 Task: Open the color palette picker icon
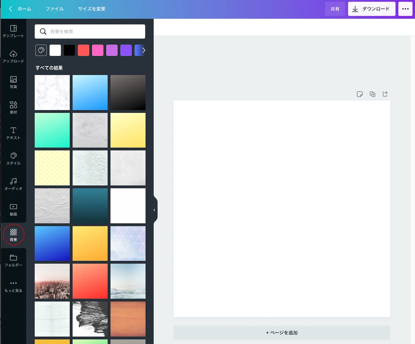pyautogui.click(x=41, y=50)
